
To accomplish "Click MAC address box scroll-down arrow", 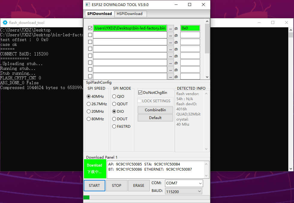I will click(206, 176).
